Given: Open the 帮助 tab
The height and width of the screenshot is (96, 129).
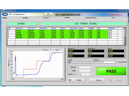Looking at the screenshot, I should pyautogui.click(x=119, y=18).
